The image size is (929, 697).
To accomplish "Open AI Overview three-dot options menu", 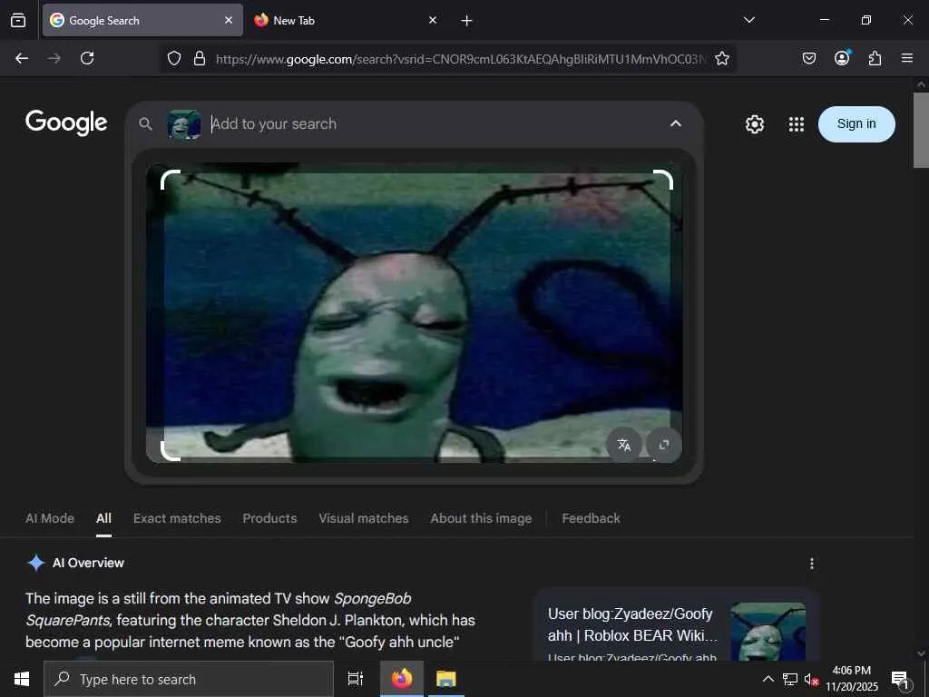I will pyautogui.click(x=812, y=563).
